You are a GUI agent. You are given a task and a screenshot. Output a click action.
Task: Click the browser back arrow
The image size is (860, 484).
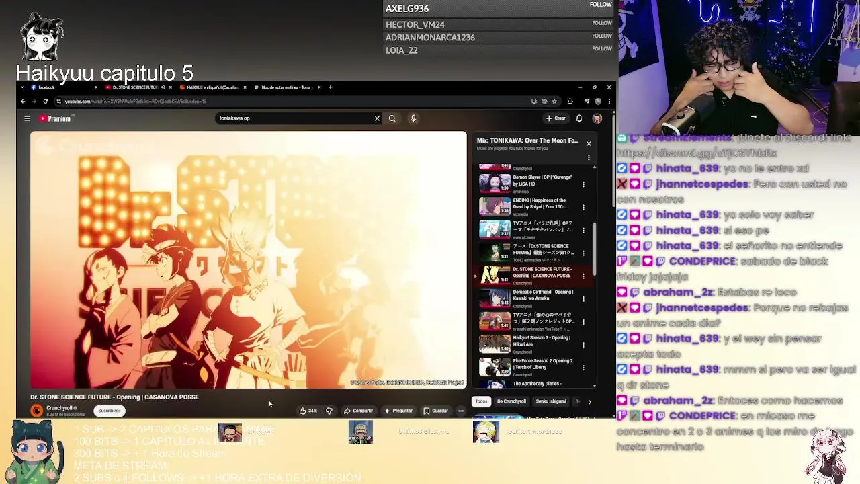click(23, 102)
